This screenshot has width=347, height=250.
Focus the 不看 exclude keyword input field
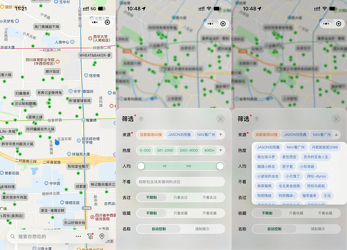point(181,182)
